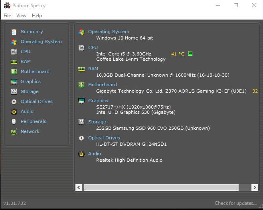
Task: Select Summary in the sidebar
Action: [32, 32]
